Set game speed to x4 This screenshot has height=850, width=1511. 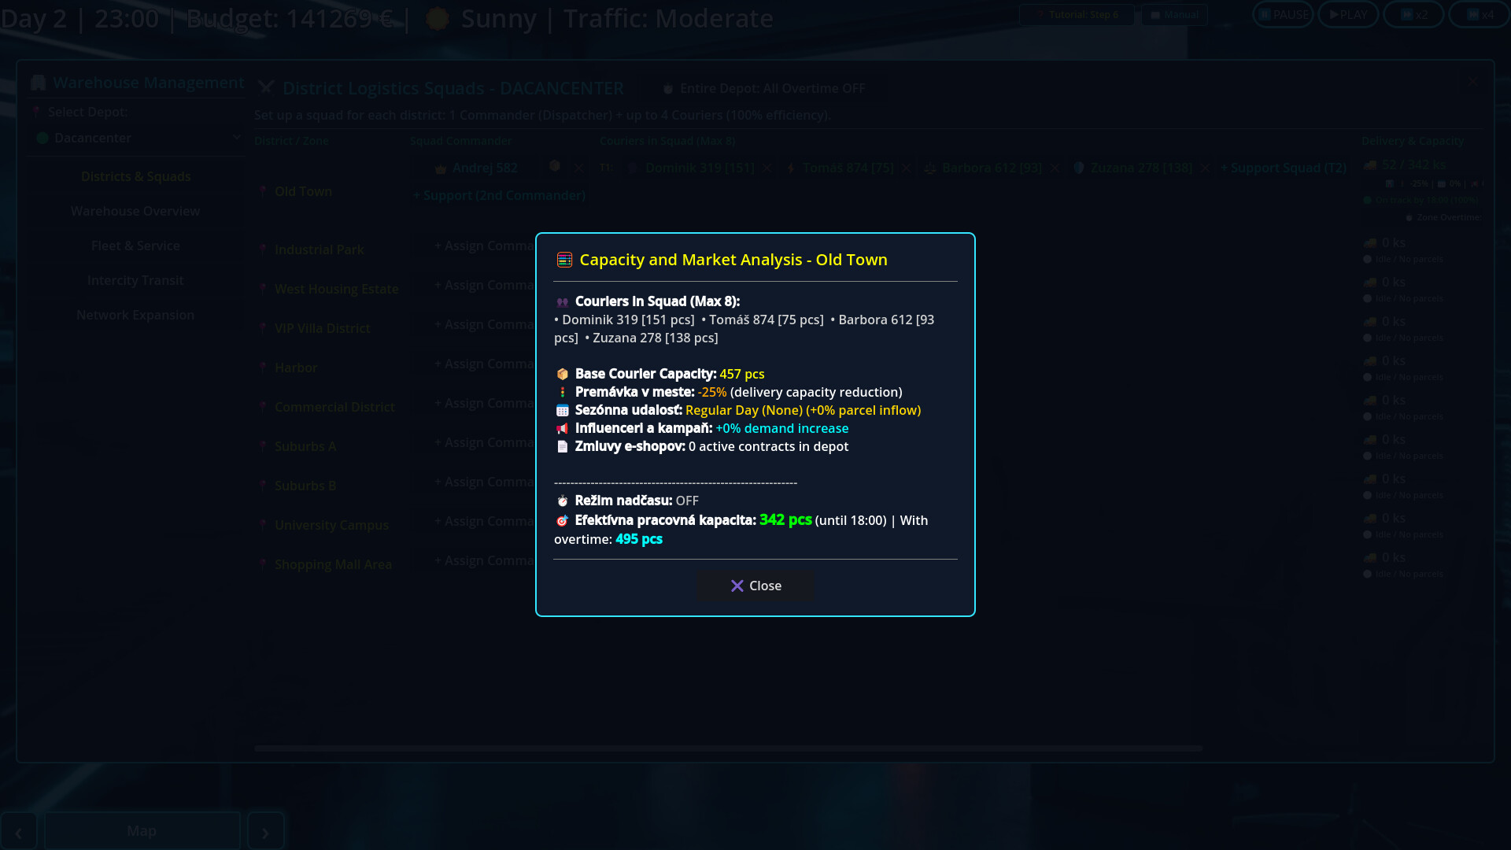pyautogui.click(x=1479, y=15)
